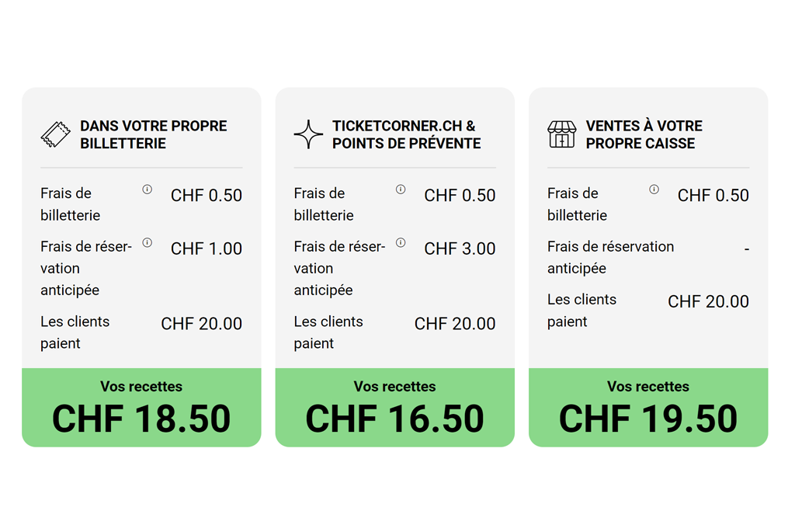Select the Ventes à votre propre caisse heading

pyautogui.click(x=644, y=134)
